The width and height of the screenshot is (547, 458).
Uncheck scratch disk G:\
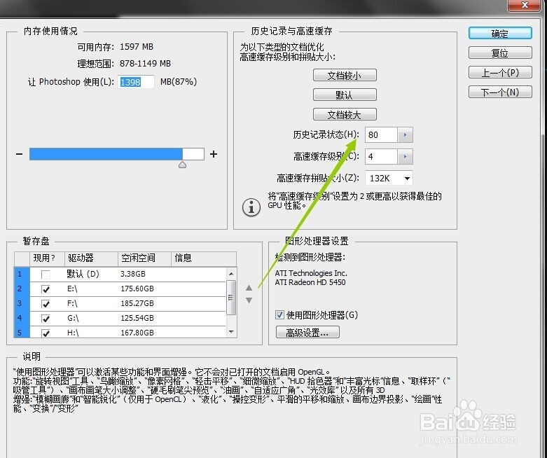(46, 319)
